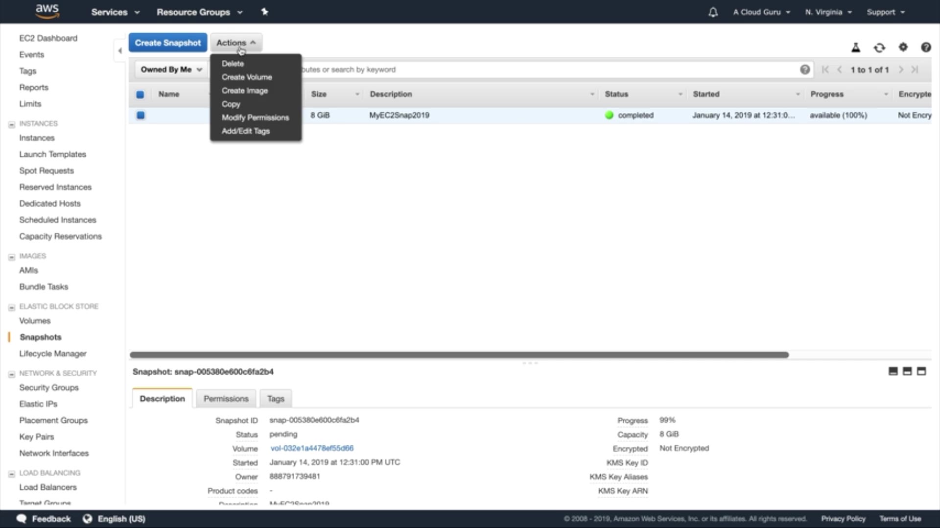Viewport: 940px width, 528px height.
Task: Click the experiments flask icon
Action: point(856,48)
